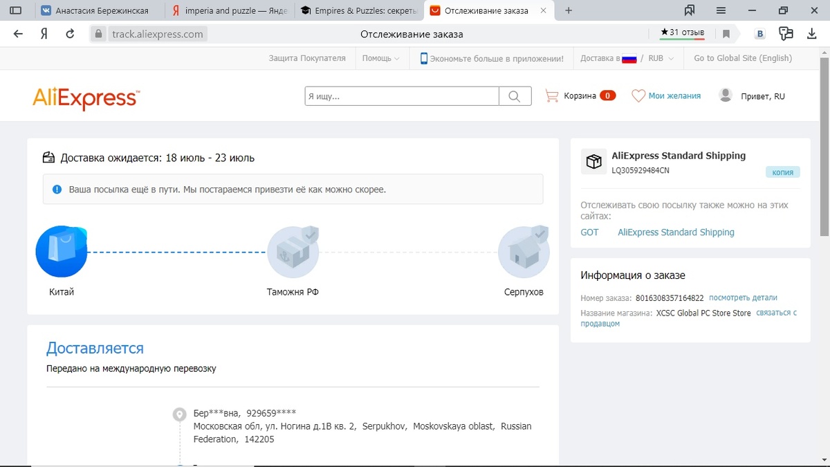The image size is (830, 467).
Task: Go to Global Site (English)
Action: coord(743,59)
